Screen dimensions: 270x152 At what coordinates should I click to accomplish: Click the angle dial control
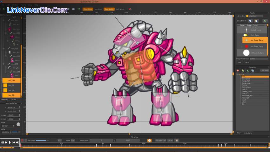[18, 124]
